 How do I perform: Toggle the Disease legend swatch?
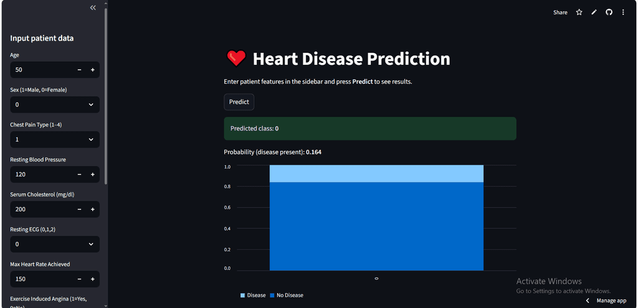click(x=243, y=295)
